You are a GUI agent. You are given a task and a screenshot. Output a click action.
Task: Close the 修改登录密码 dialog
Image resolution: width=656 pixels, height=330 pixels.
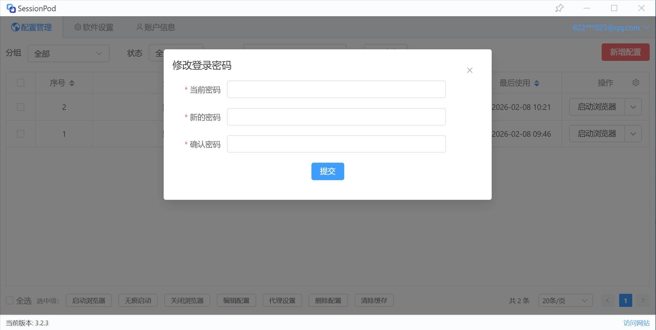click(470, 70)
